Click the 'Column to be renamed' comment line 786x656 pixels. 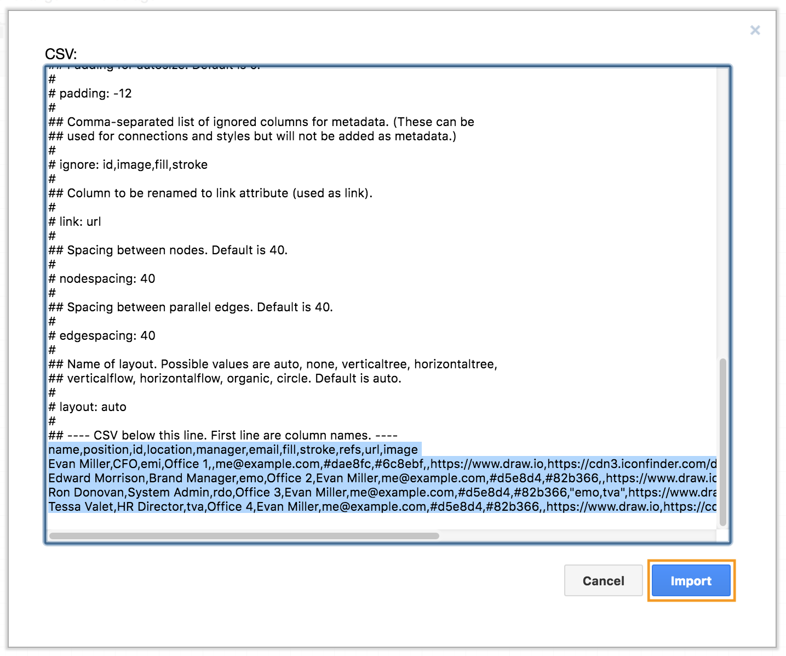[210, 193]
